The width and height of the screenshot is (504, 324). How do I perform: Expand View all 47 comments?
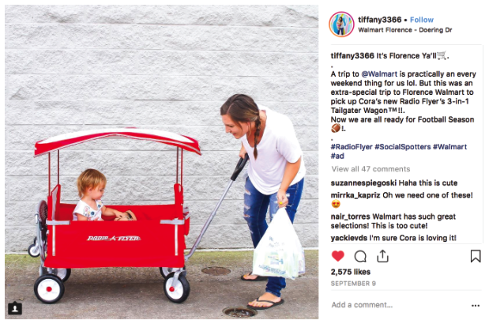coord(370,169)
